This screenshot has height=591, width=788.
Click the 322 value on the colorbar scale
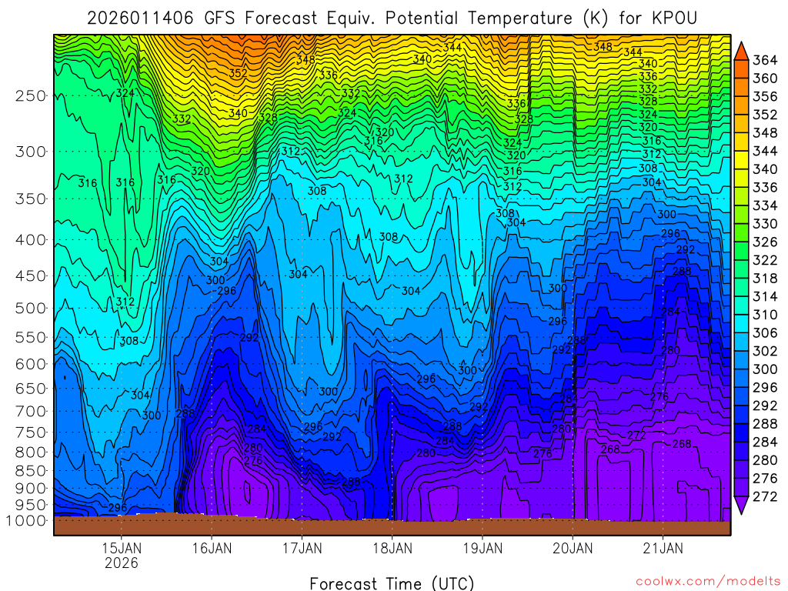[x=765, y=260]
